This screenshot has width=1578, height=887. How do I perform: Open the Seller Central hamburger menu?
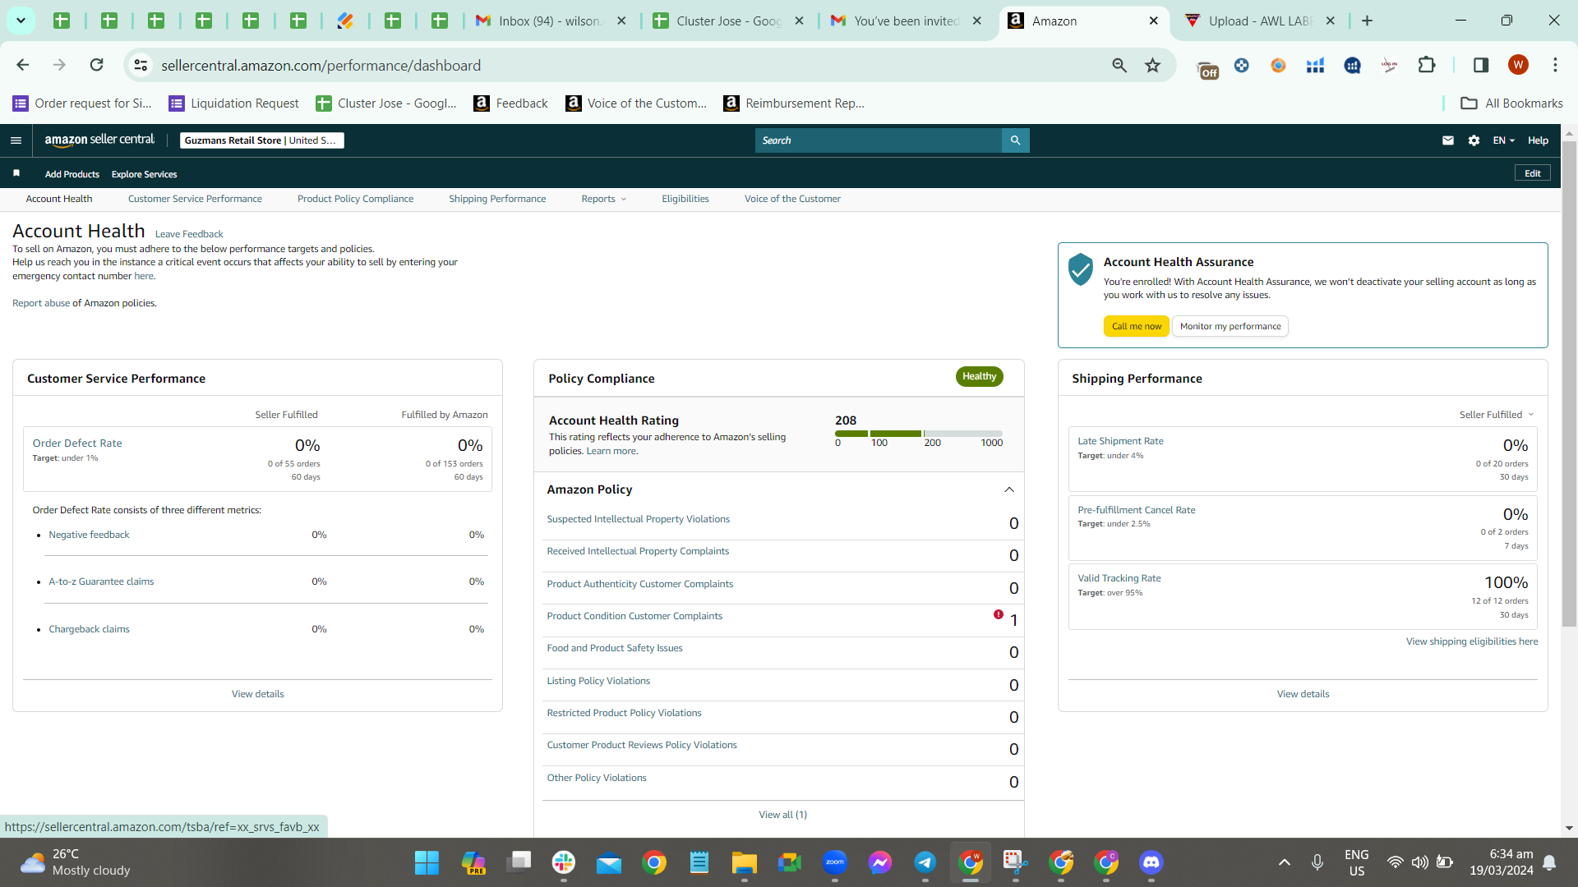click(16, 140)
